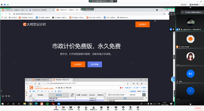The width and height of the screenshot is (204, 111).
Task: Click the meeting timer 02:12:01
Action: click(184, 5)
